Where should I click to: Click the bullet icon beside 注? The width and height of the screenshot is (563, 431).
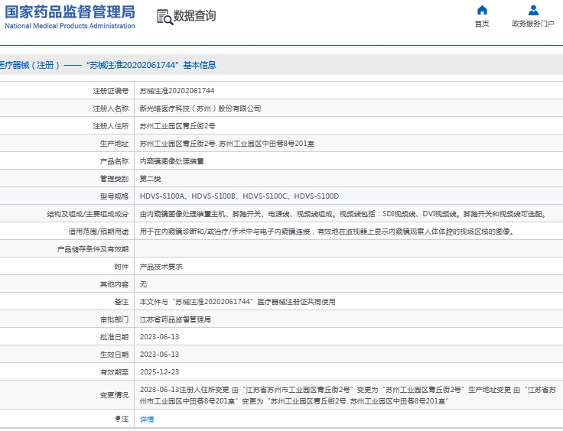pyautogui.click(x=117, y=419)
